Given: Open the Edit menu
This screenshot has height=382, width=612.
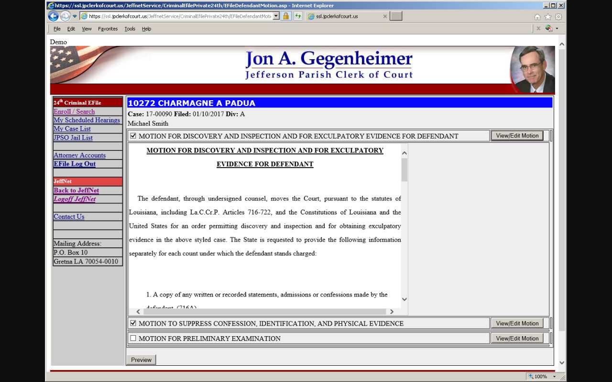Looking at the screenshot, I should coord(71,29).
